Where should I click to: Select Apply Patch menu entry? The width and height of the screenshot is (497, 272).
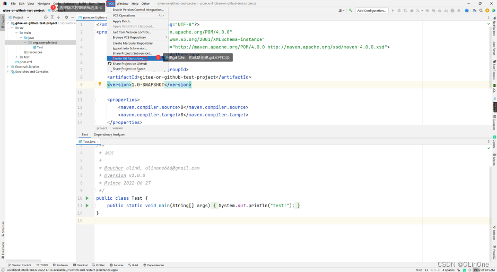[137, 21]
